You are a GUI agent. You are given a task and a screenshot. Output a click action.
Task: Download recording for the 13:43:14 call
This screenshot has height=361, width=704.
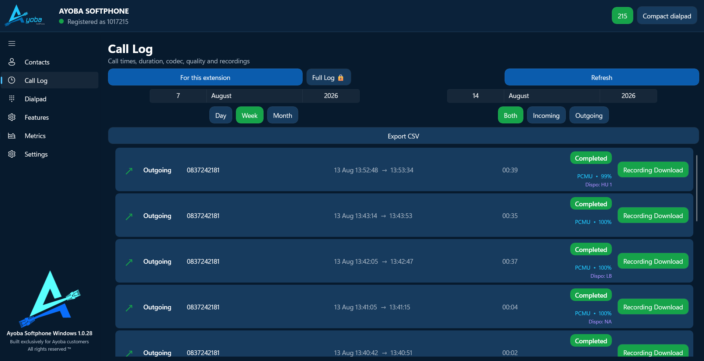tap(653, 215)
